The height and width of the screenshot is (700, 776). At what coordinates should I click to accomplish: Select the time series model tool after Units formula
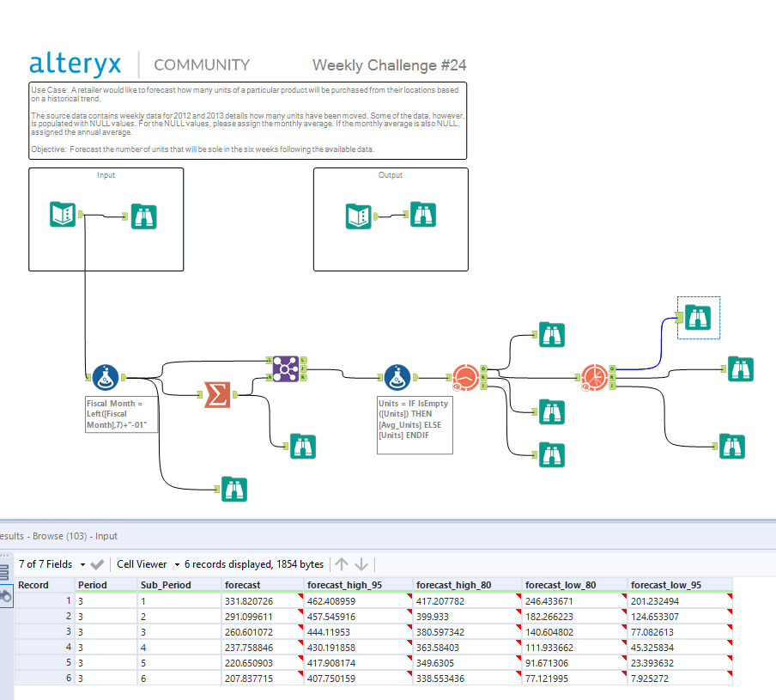coord(466,378)
